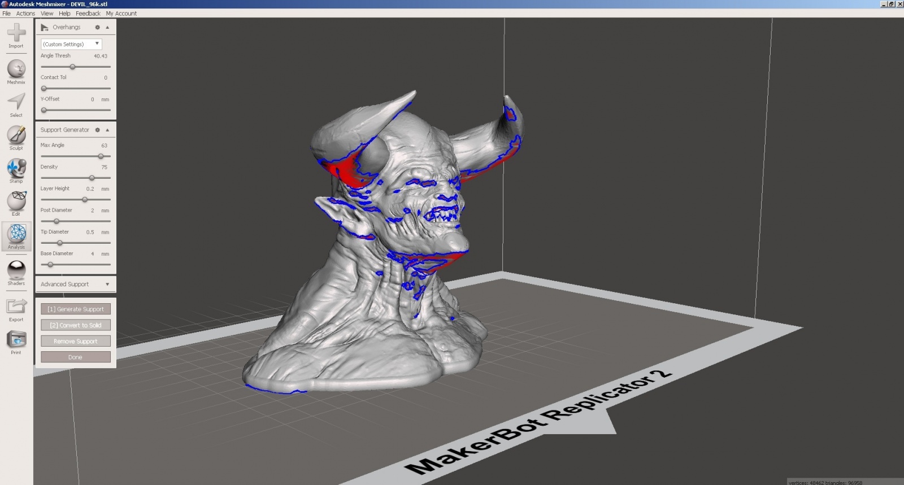Collapse the Overhangs panel arrow
Viewport: 904px width, 485px height.
pyautogui.click(x=107, y=27)
